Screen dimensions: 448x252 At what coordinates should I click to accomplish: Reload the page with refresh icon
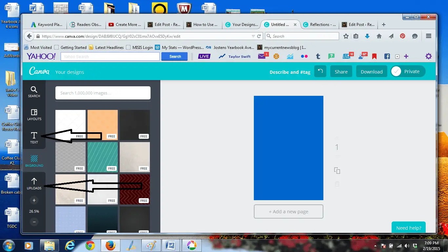tap(259, 36)
